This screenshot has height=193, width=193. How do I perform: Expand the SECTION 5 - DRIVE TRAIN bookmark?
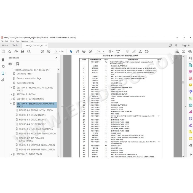[11, 154]
